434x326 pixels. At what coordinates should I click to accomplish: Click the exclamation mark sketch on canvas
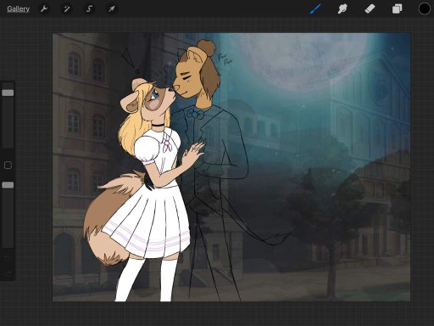130,60
